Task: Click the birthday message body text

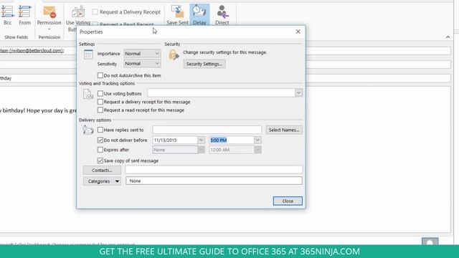Action: click(38, 110)
